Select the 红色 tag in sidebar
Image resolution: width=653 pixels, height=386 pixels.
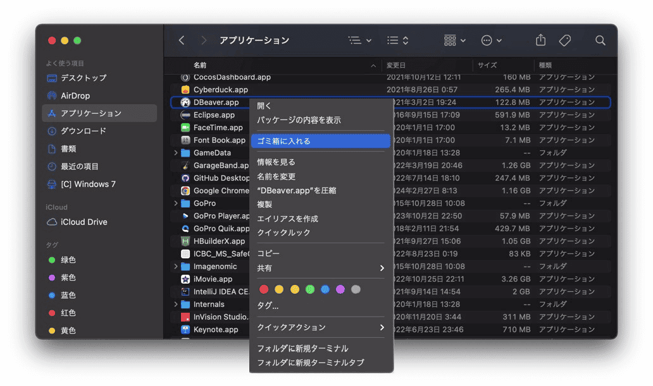99,313
